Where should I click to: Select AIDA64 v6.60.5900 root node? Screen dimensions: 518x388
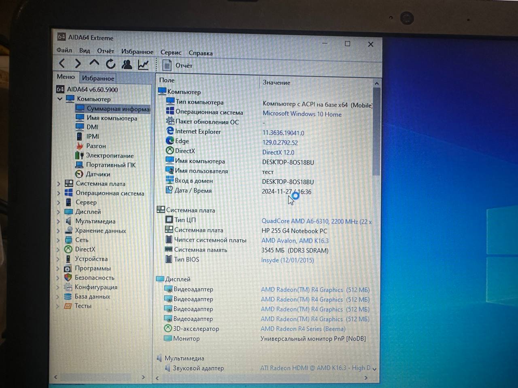coord(92,89)
